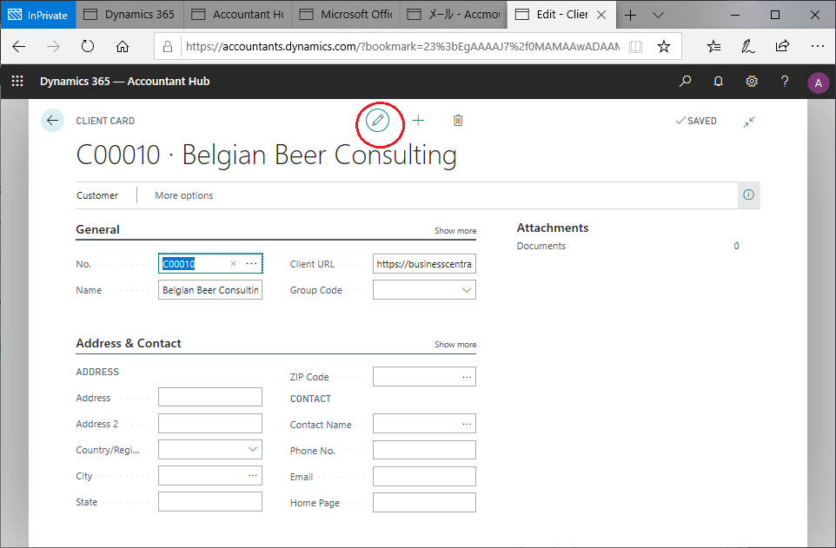Expand the Country/Region dropdown

[253, 449]
